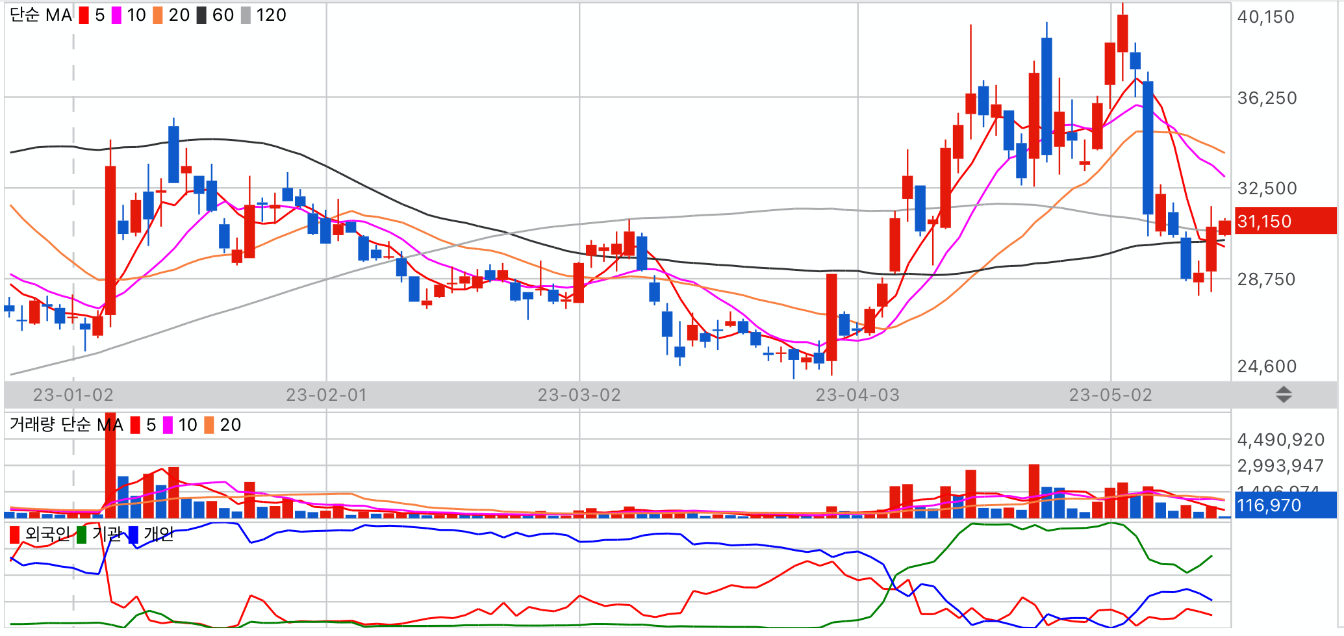Select the 단순 MA legend label
1344x636 pixels.
tap(41, 15)
